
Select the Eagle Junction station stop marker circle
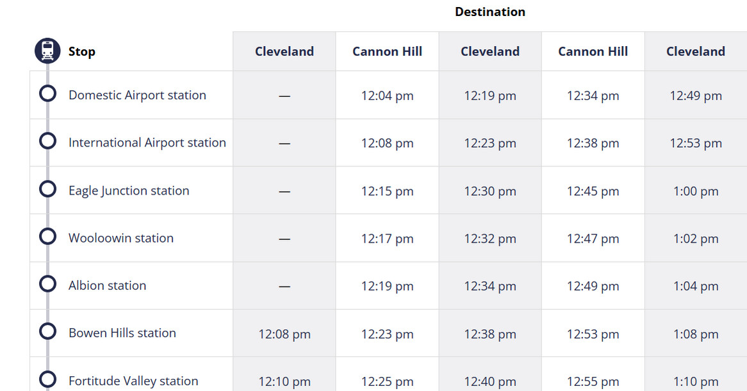pyautogui.click(x=47, y=189)
